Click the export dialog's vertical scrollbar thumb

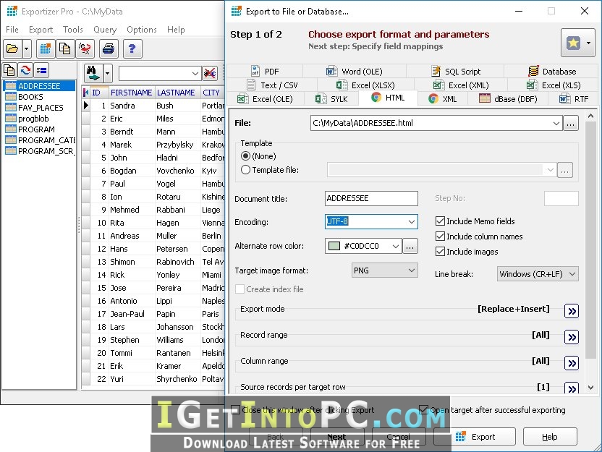(591, 240)
